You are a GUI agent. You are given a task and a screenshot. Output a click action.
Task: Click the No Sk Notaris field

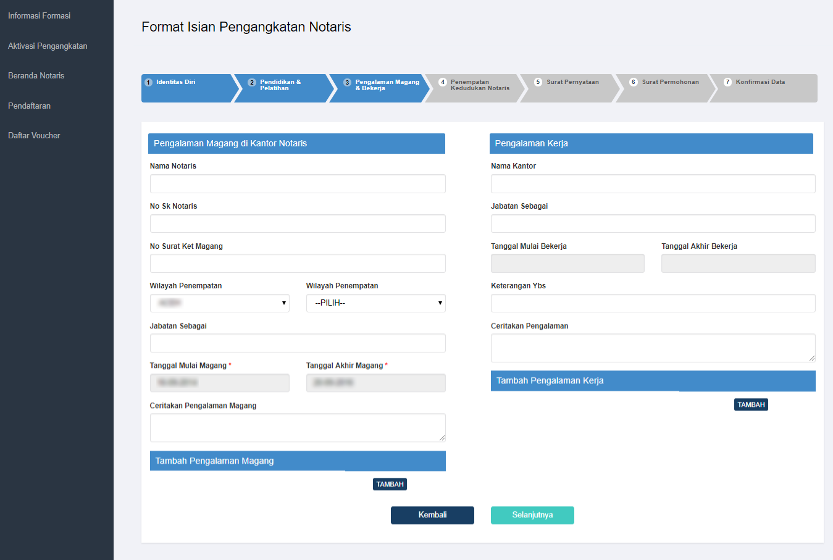point(298,224)
